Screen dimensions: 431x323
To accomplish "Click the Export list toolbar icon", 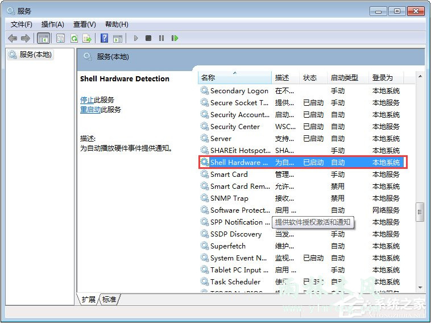I will 87,38.
